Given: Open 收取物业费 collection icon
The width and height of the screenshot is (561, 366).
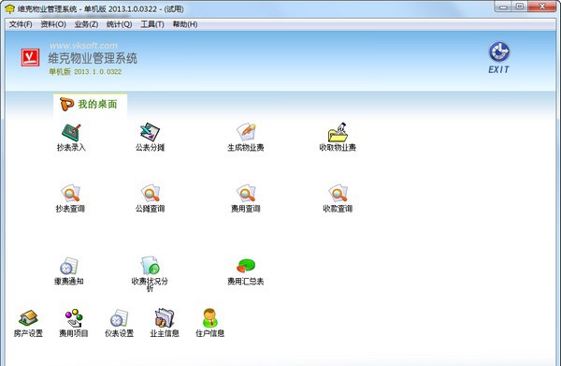Looking at the screenshot, I should coord(338,133).
